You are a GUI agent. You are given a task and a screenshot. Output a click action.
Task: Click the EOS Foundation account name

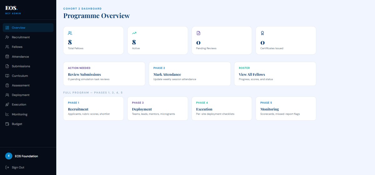click(27, 156)
